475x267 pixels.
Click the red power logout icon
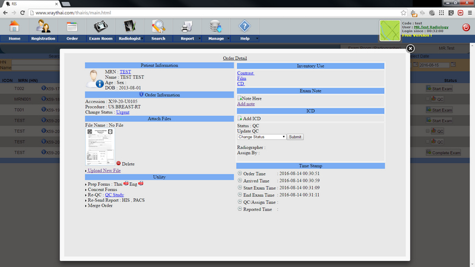pos(465,27)
